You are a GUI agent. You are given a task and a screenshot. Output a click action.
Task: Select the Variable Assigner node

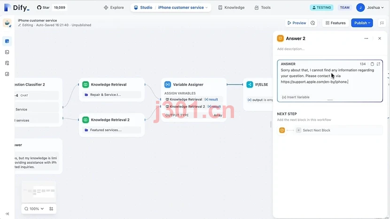point(194,100)
